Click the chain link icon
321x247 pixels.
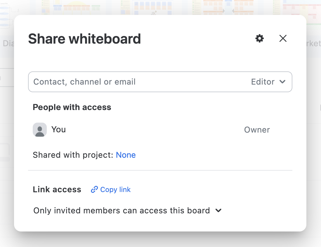click(x=94, y=190)
